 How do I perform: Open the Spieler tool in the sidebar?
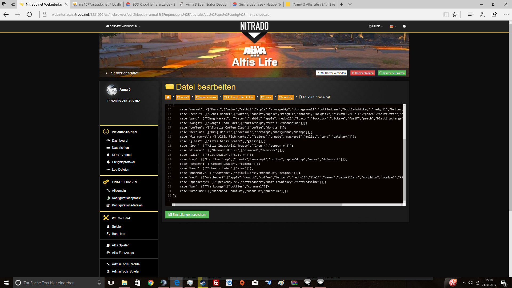tap(117, 227)
